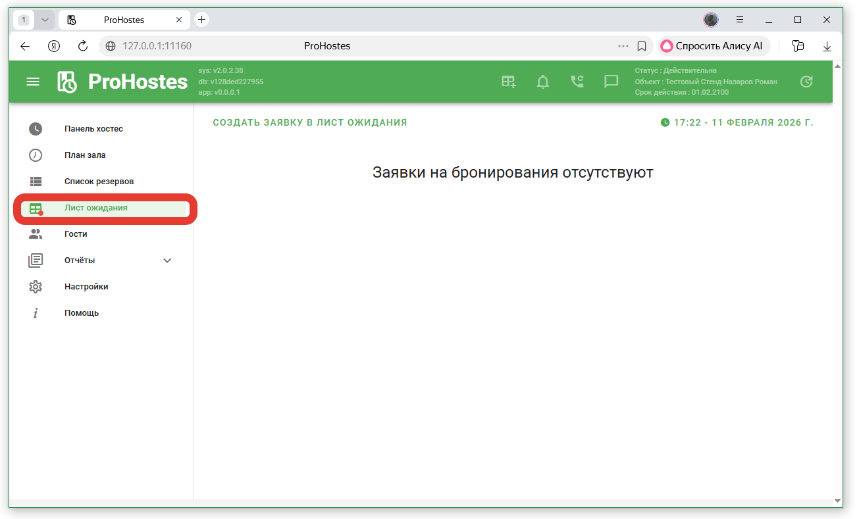Open the Помощь help section
The height and width of the screenshot is (519, 859).
tap(82, 313)
